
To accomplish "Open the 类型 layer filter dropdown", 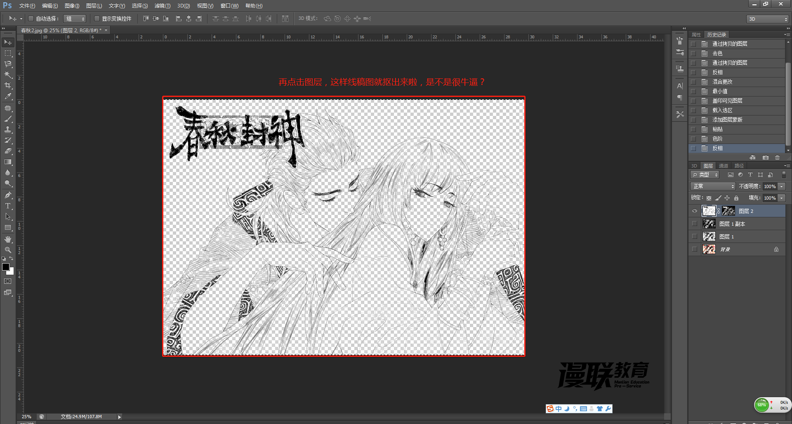I will pyautogui.click(x=705, y=175).
